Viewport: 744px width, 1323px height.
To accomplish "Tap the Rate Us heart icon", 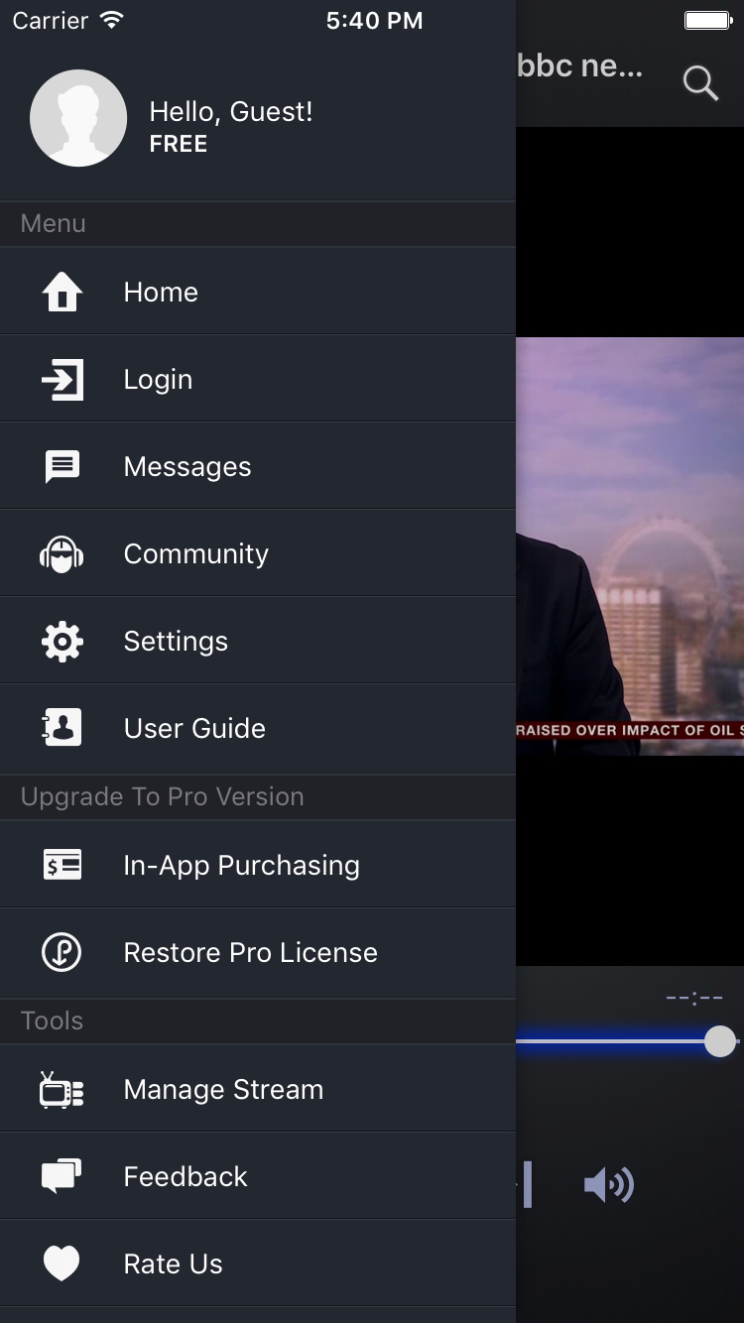I will [62, 1264].
